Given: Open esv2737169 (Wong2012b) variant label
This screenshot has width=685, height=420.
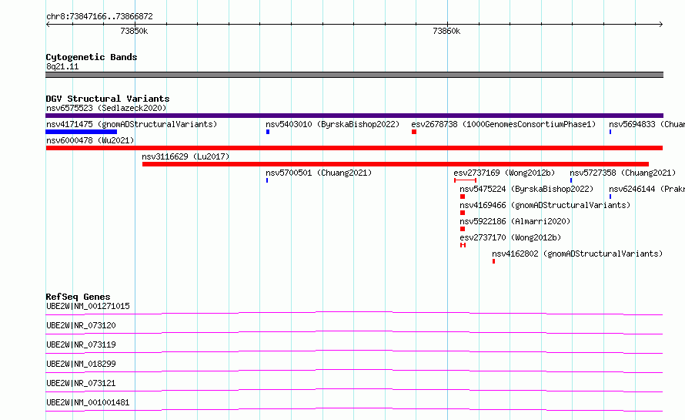Looking at the screenshot, I should tap(504, 173).
